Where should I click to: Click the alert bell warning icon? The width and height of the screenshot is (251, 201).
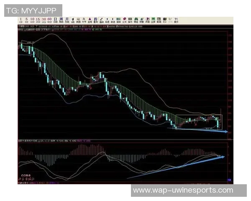tap(142, 20)
